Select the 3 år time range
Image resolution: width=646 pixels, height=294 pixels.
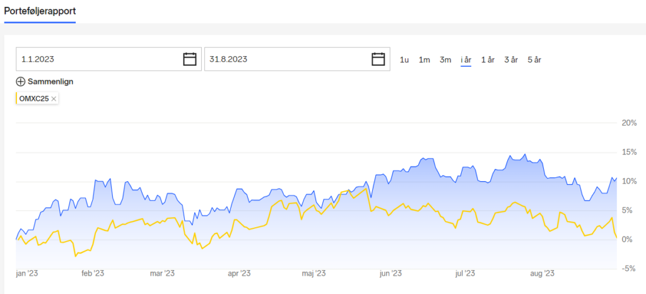(511, 60)
